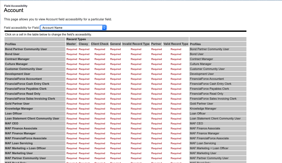Screen dimensions: 282x163
Task: Click General Required cell for MAF Finance Manager
Action: click(x=115, y=134)
